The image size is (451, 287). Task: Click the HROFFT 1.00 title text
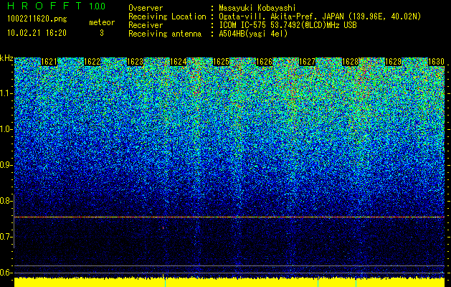57,6
